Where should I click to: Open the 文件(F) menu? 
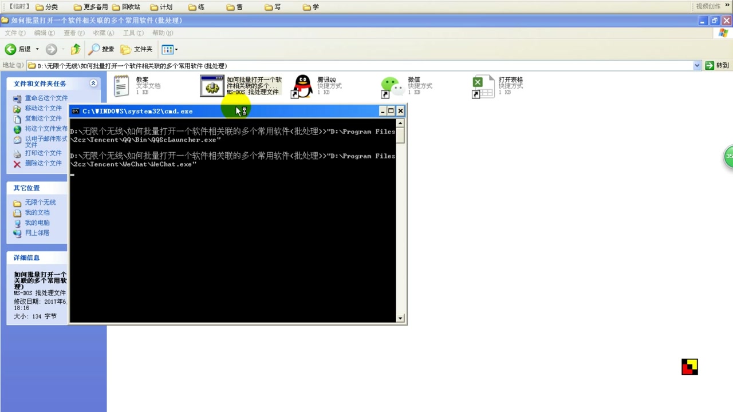point(14,33)
